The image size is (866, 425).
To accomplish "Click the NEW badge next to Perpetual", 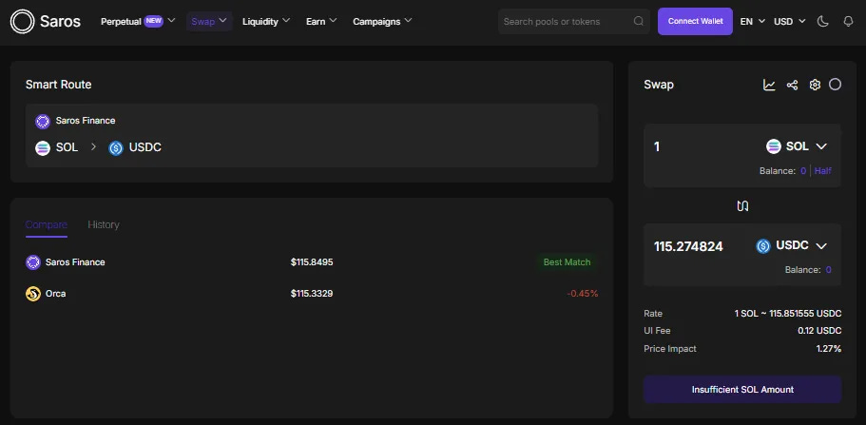I will pos(154,22).
